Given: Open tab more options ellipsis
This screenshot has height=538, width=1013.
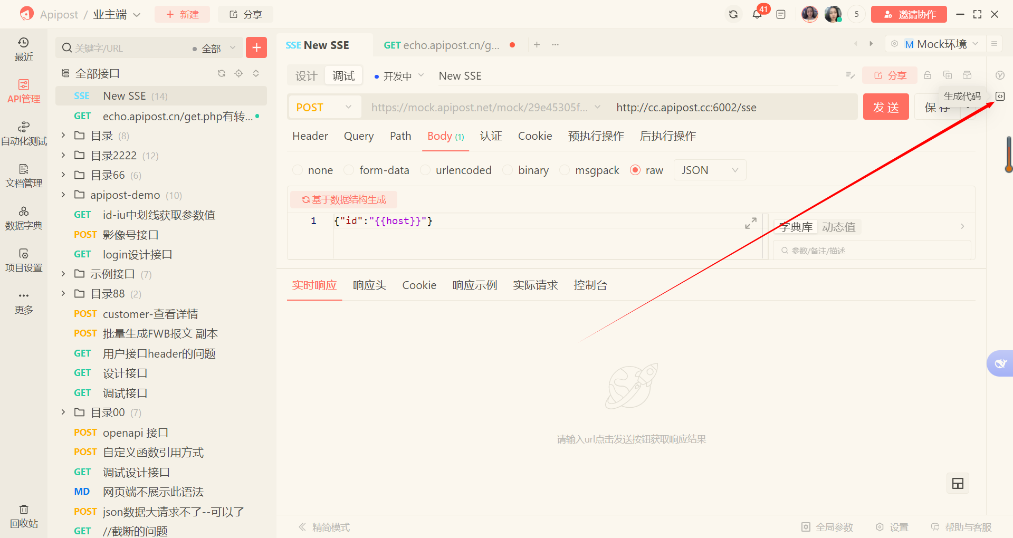Looking at the screenshot, I should 555,45.
